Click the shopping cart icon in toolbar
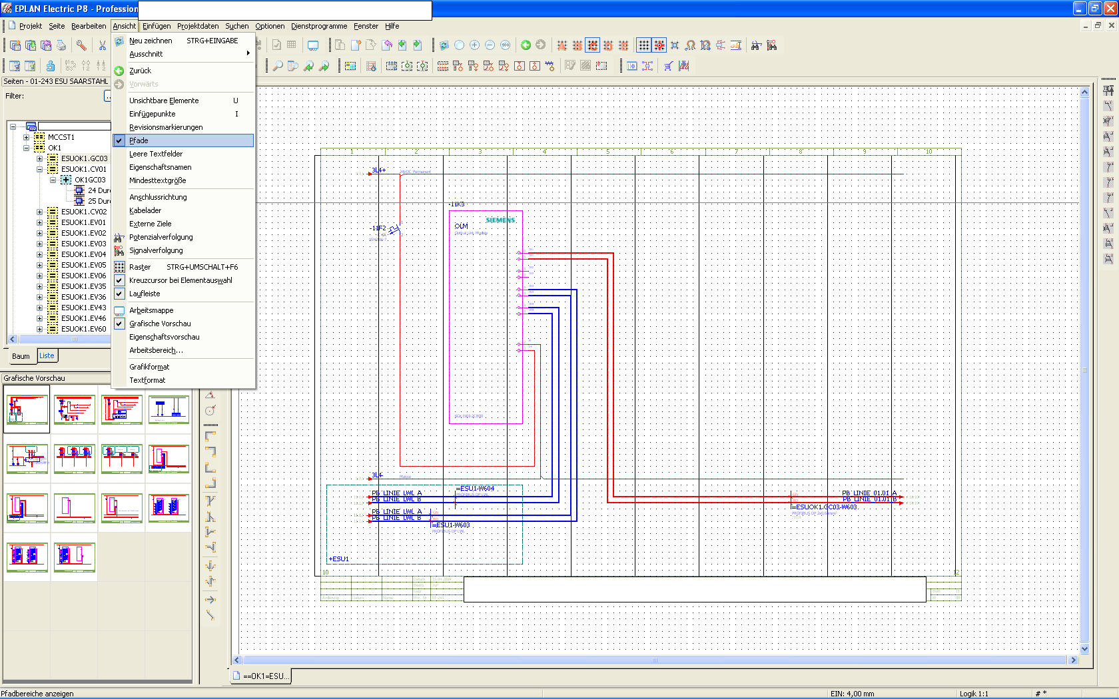Screen dimensions: 1119x699 click(668, 66)
